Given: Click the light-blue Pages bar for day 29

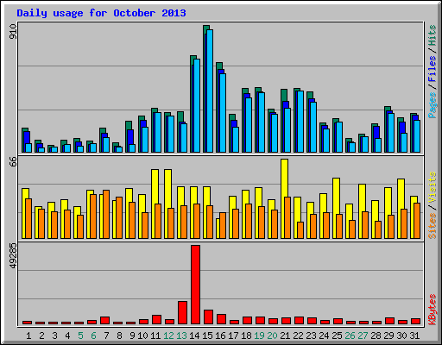Looking at the screenshot, I should tap(391, 133).
